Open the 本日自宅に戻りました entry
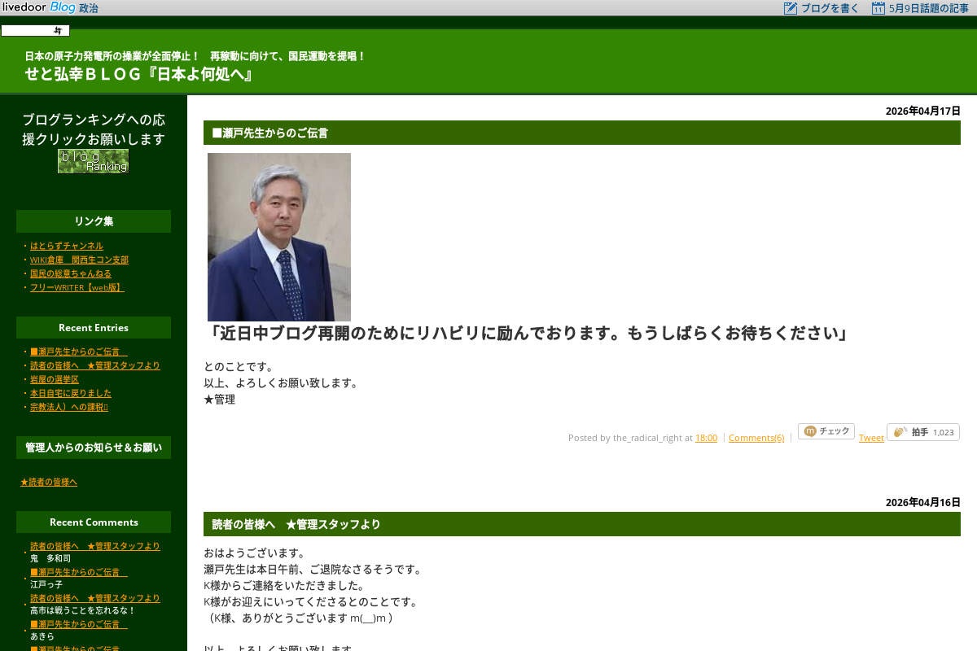The image size is (977, 651). 71,393
